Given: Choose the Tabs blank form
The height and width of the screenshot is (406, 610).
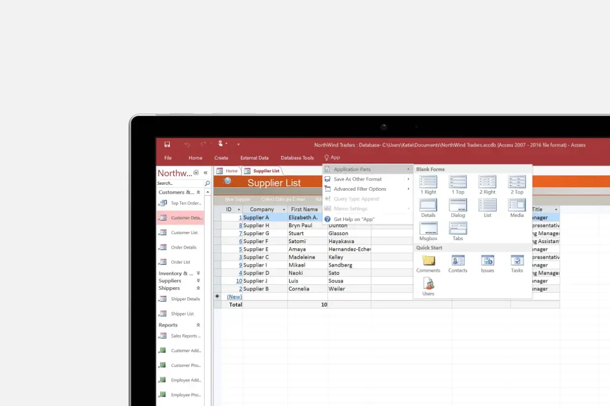Looking at the screenshot, I should [457, 231].
